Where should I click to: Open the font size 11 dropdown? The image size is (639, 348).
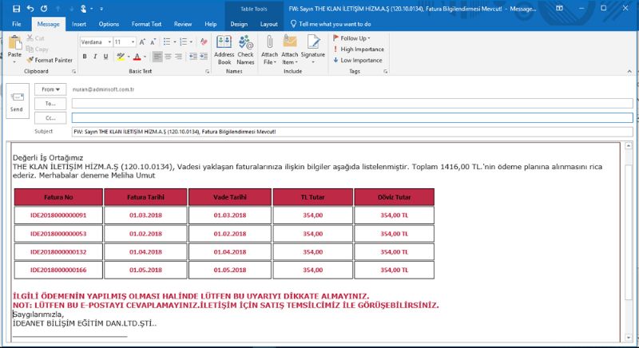(133, 42)
